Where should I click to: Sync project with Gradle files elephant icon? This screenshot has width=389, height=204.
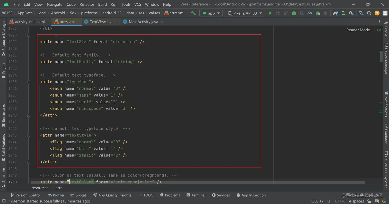(x=335, y=13)
